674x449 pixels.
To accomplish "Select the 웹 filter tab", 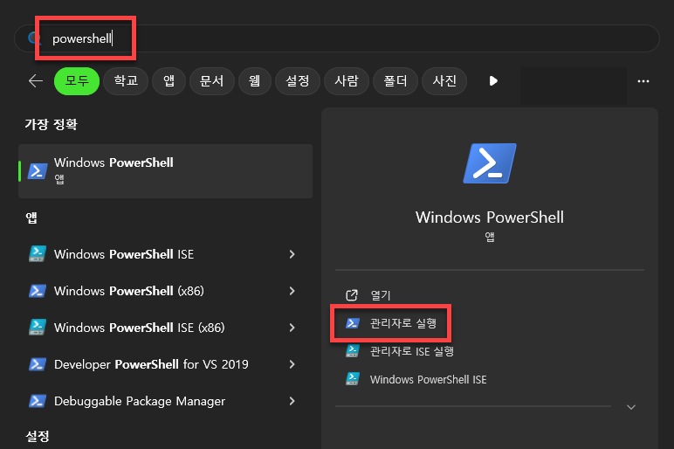I will (x=254, y=81).
